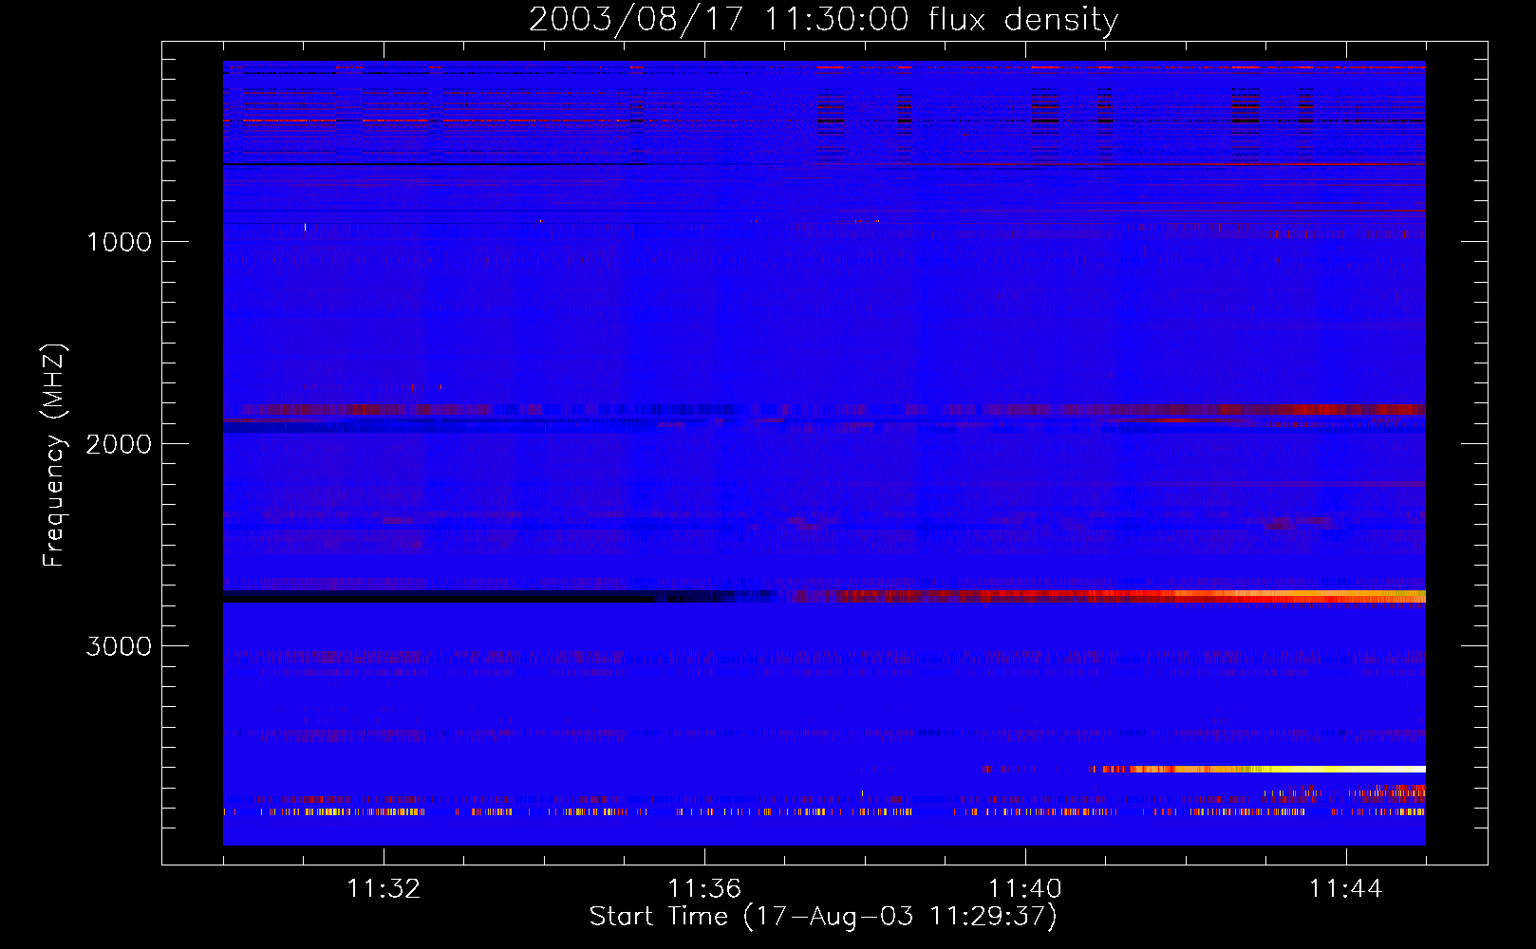Click the "Start Time (17-Aug-03 11:29:37)" label
Screen dimensions: 1536x949
click(823, 917)
